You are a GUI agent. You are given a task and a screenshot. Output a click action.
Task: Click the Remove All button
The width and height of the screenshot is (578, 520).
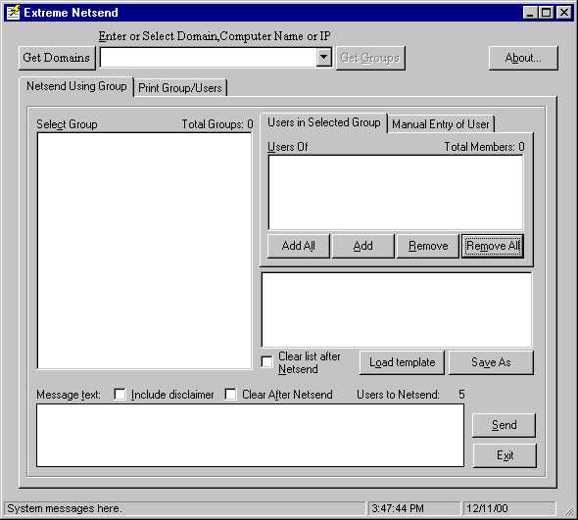click(x=493, y=246)
